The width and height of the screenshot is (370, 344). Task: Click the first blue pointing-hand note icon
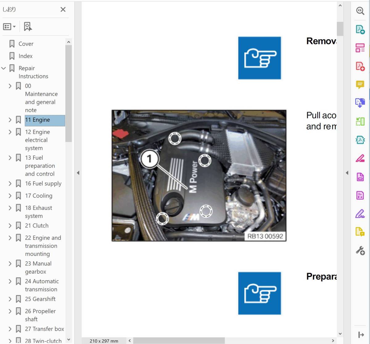[x=260, y=58]
